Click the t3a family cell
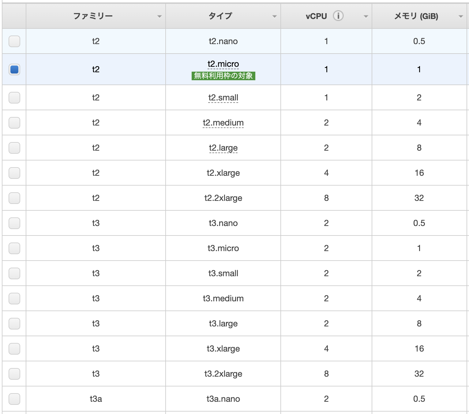 [96, 399]
